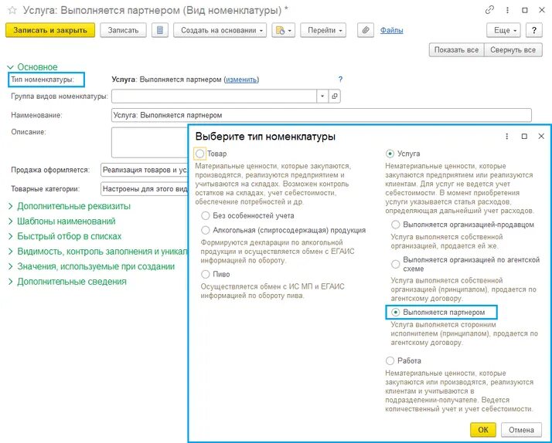Screen dimensions: 552x443
Task: Open selected group form icon
Action: click(335, 96)
